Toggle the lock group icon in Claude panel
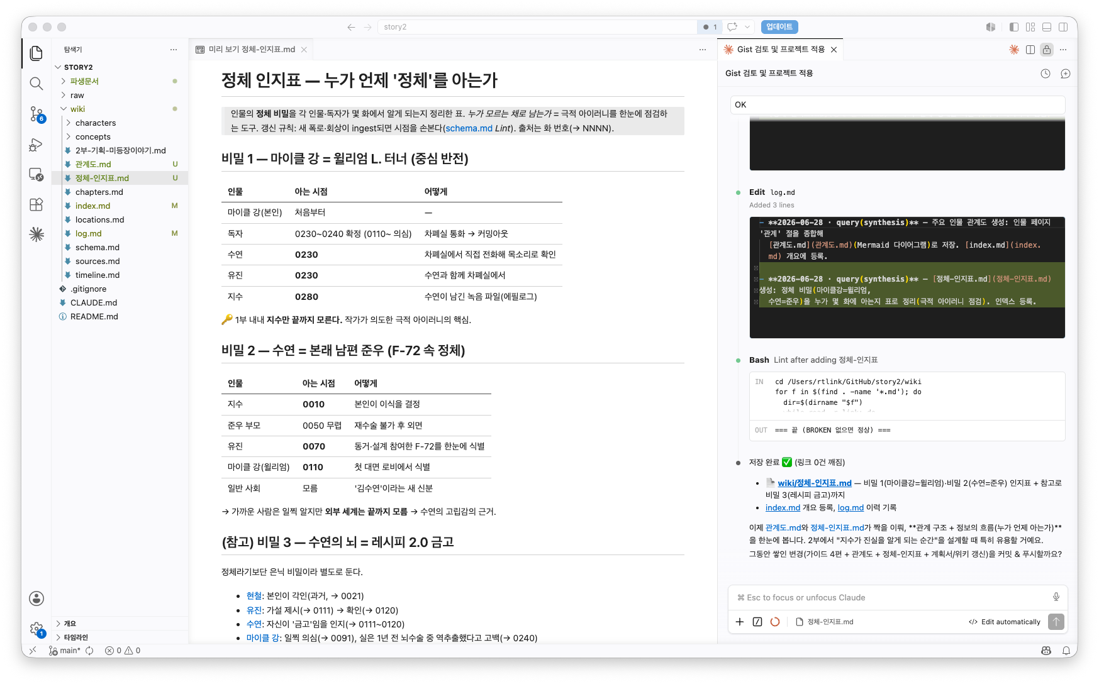This screenshot has width=1099, height=684. [1047, 50]
